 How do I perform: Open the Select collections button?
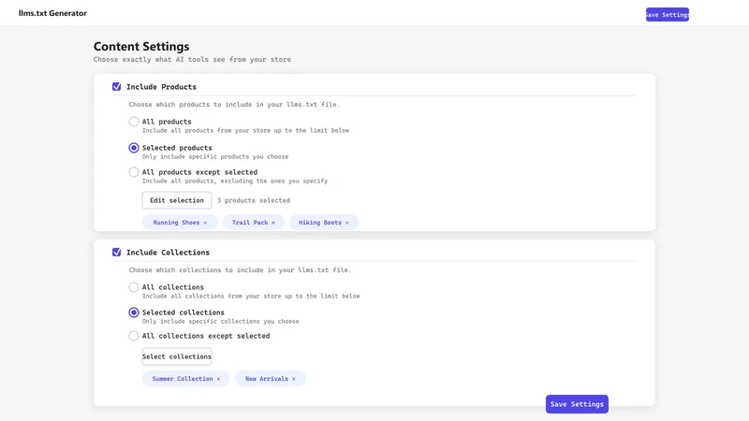(177, 356)
